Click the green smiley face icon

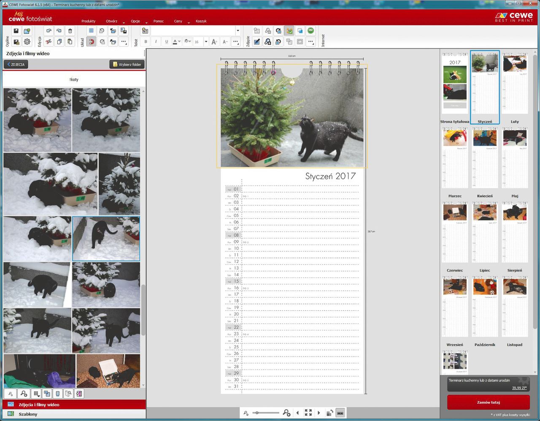[x=310, y=31]
